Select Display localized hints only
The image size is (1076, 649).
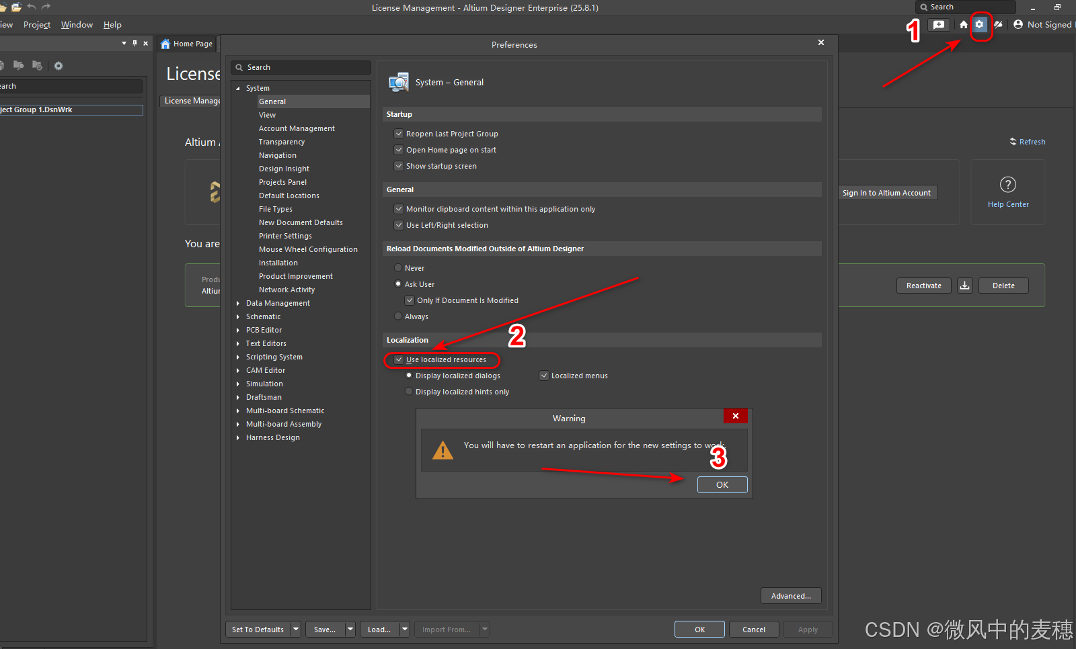(409, 391)
